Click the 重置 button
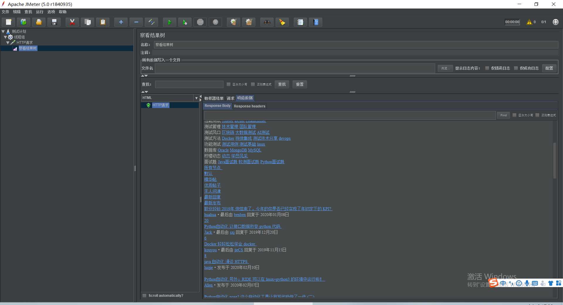The height and width of the screenshot is (305, 563). click(300, 84)
